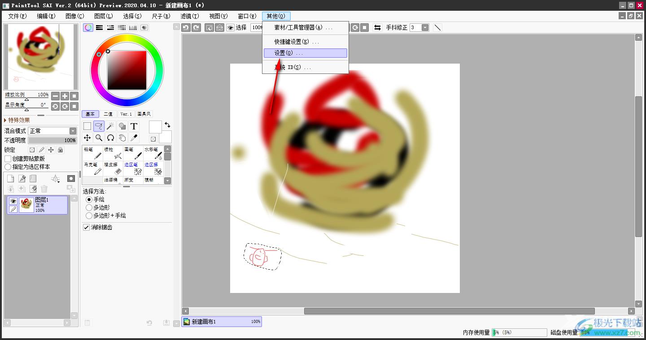The width and height of the screenshot is (646, 340).
Task: Click the zoom out minus button
Action: pyautogui.click(x=55, y=96)
